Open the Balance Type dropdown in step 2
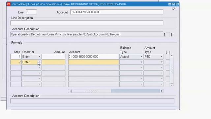This screenshot has height=119, width=211. pyautogui.click(x=141, y=62)
